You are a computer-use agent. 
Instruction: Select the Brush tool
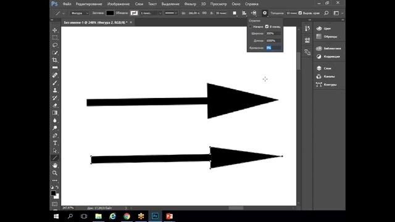pyautogui.click(x=55, y=83)
